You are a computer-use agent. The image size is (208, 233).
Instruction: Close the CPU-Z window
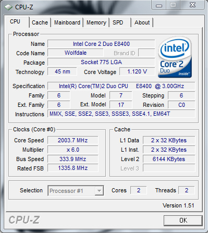click(x=192, y=5)
